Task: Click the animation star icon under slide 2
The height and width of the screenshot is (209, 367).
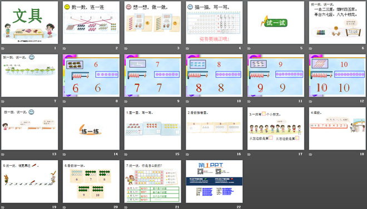Action: click(65, 49)
